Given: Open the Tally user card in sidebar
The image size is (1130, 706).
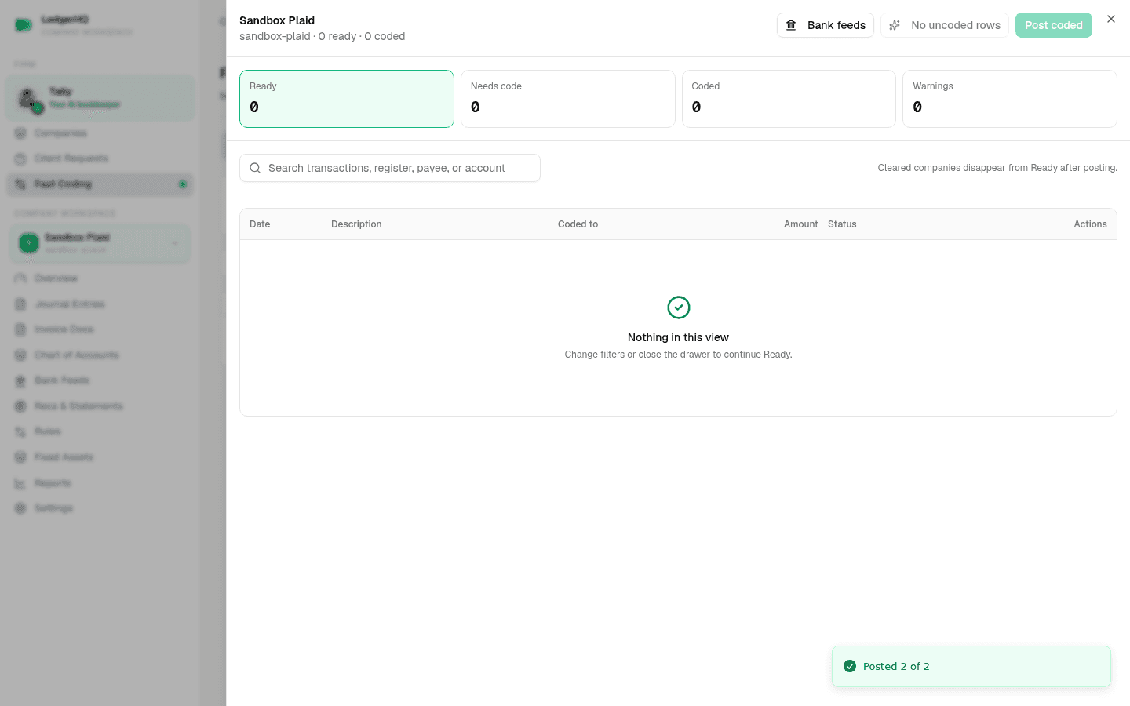Looking at the screenshot, I should pos(100,98).
